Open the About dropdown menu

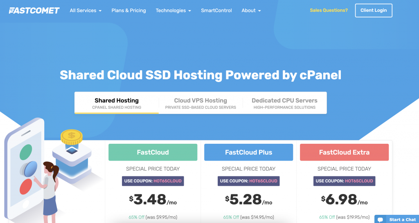[251, 11]
